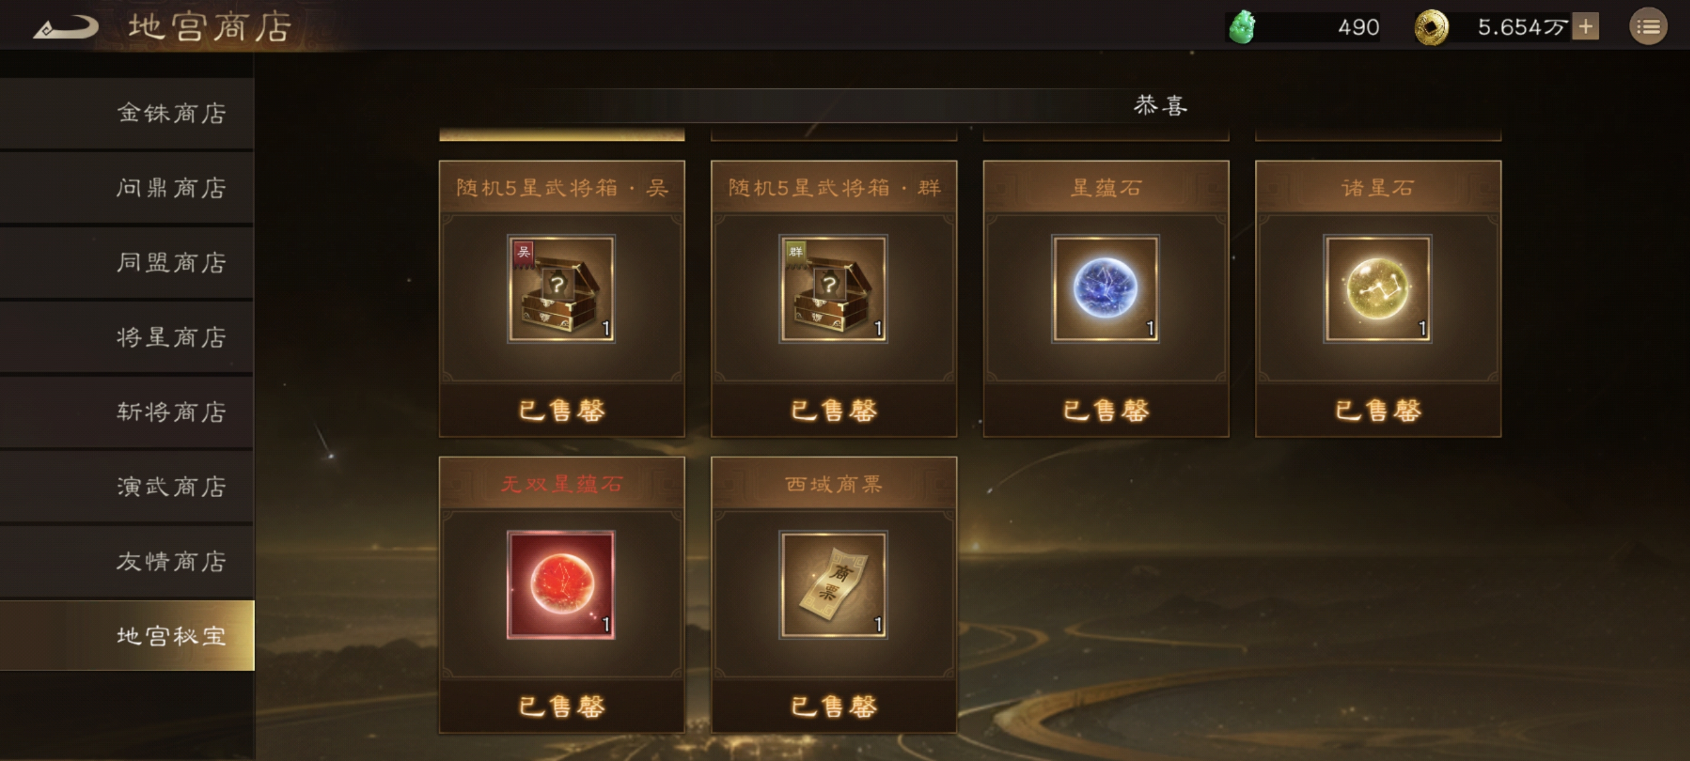Tap the red 无双星蕴石 orb icon
Viewport: 1690px width, 761px height.
561,585
